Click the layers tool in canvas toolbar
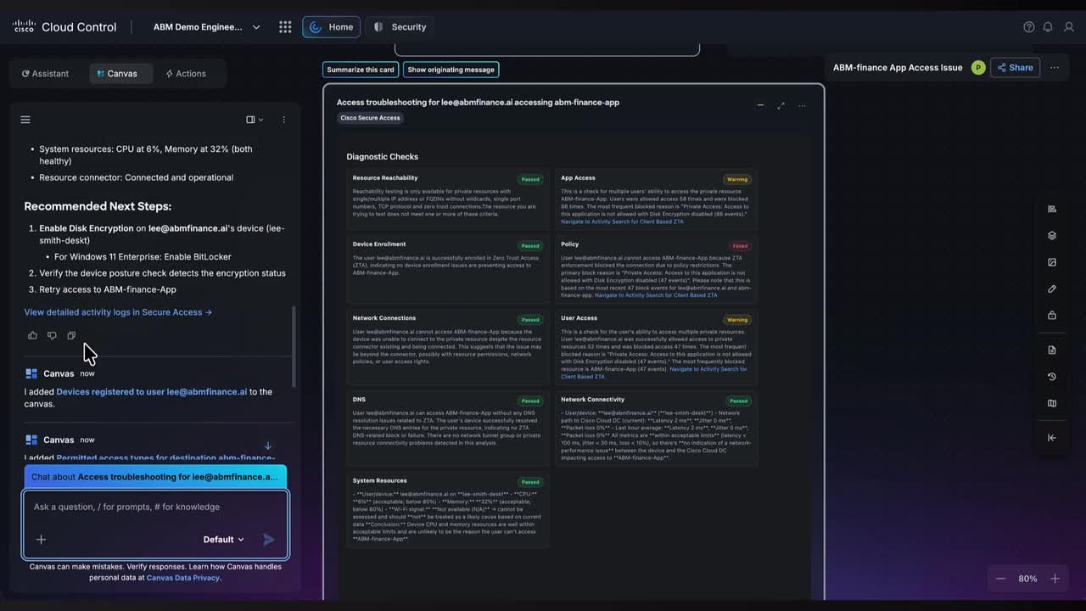 pos(1052,236)
